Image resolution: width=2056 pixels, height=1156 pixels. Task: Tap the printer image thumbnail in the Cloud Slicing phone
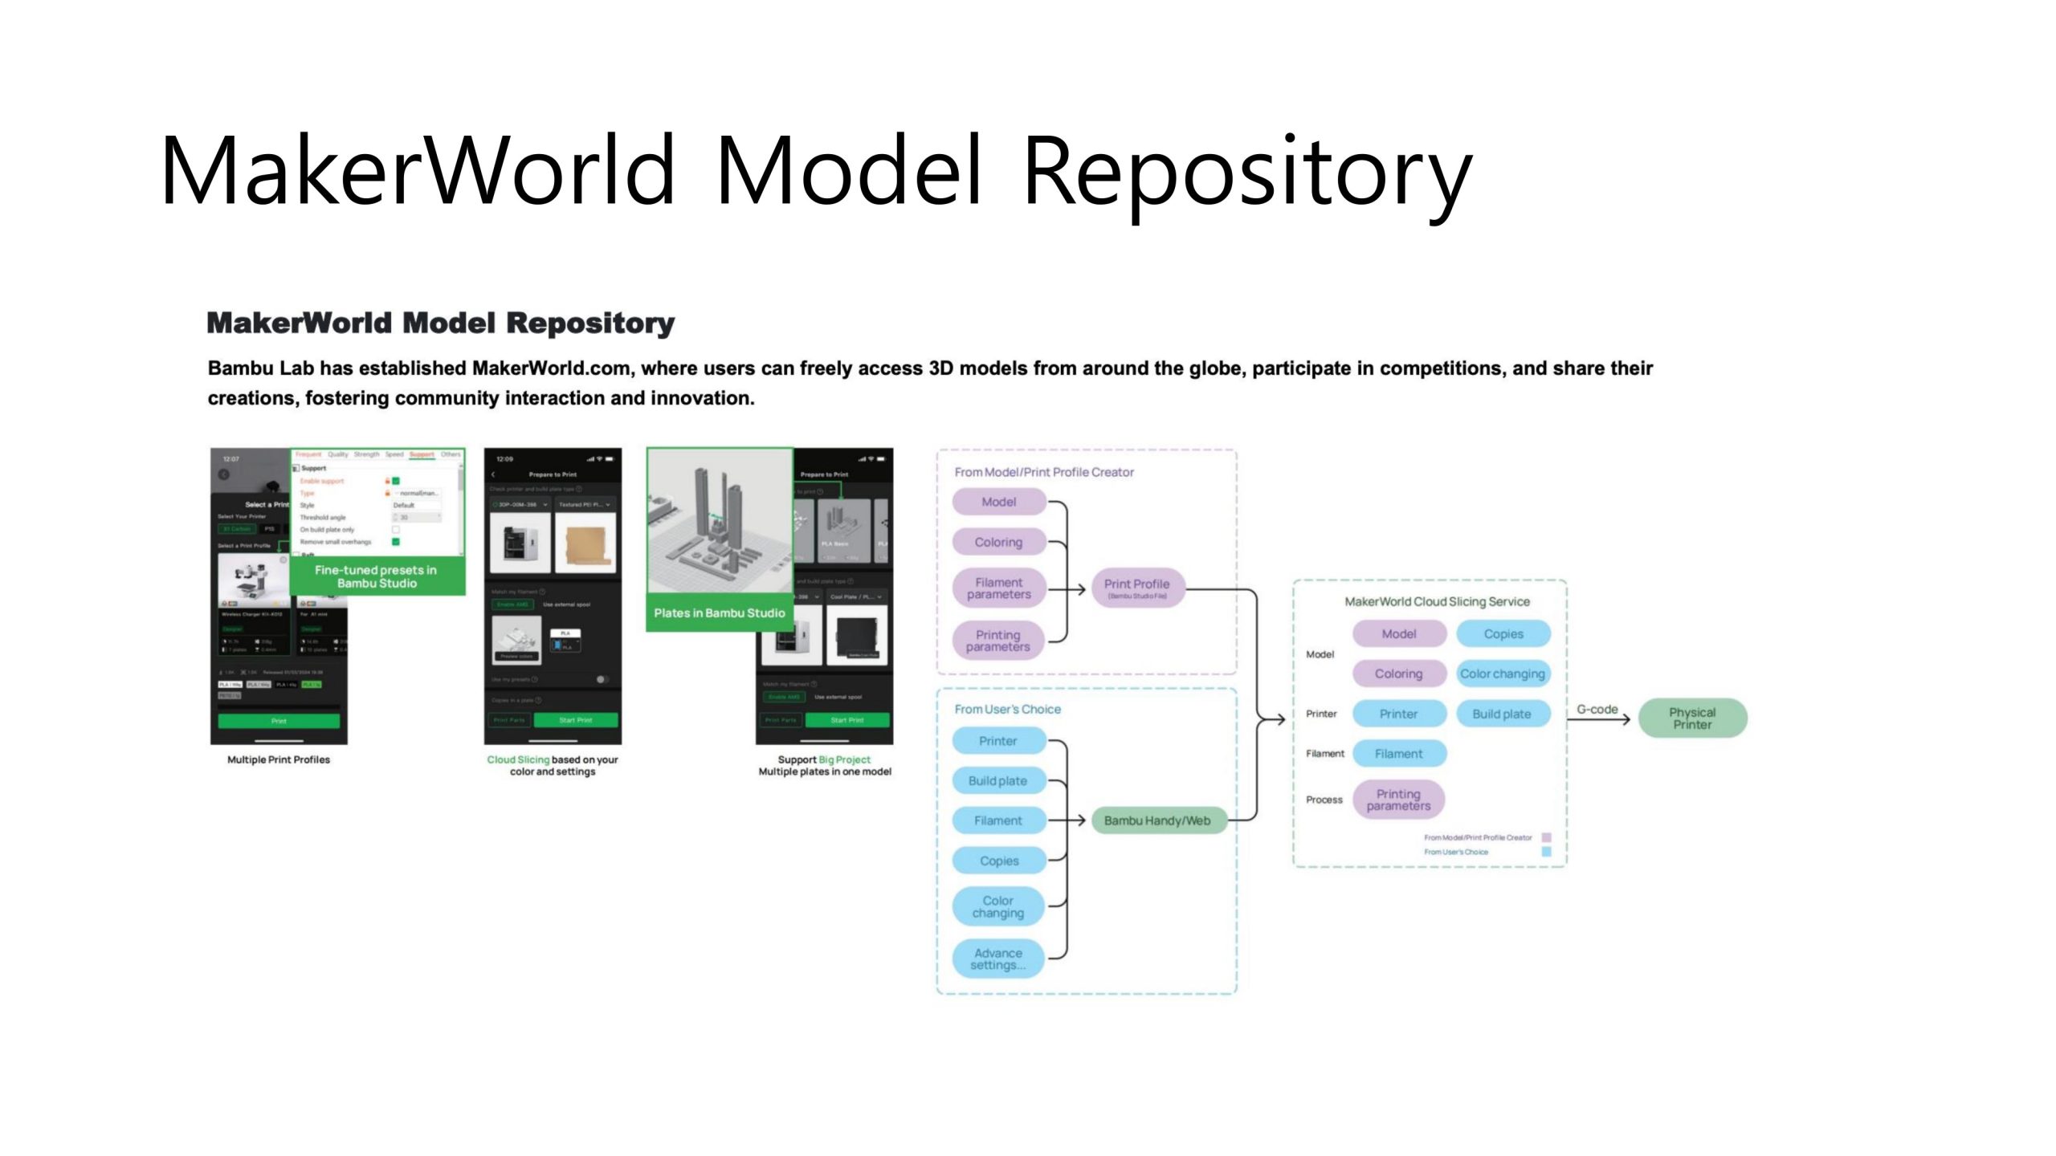pyautogui.click(x=520, y=543)
